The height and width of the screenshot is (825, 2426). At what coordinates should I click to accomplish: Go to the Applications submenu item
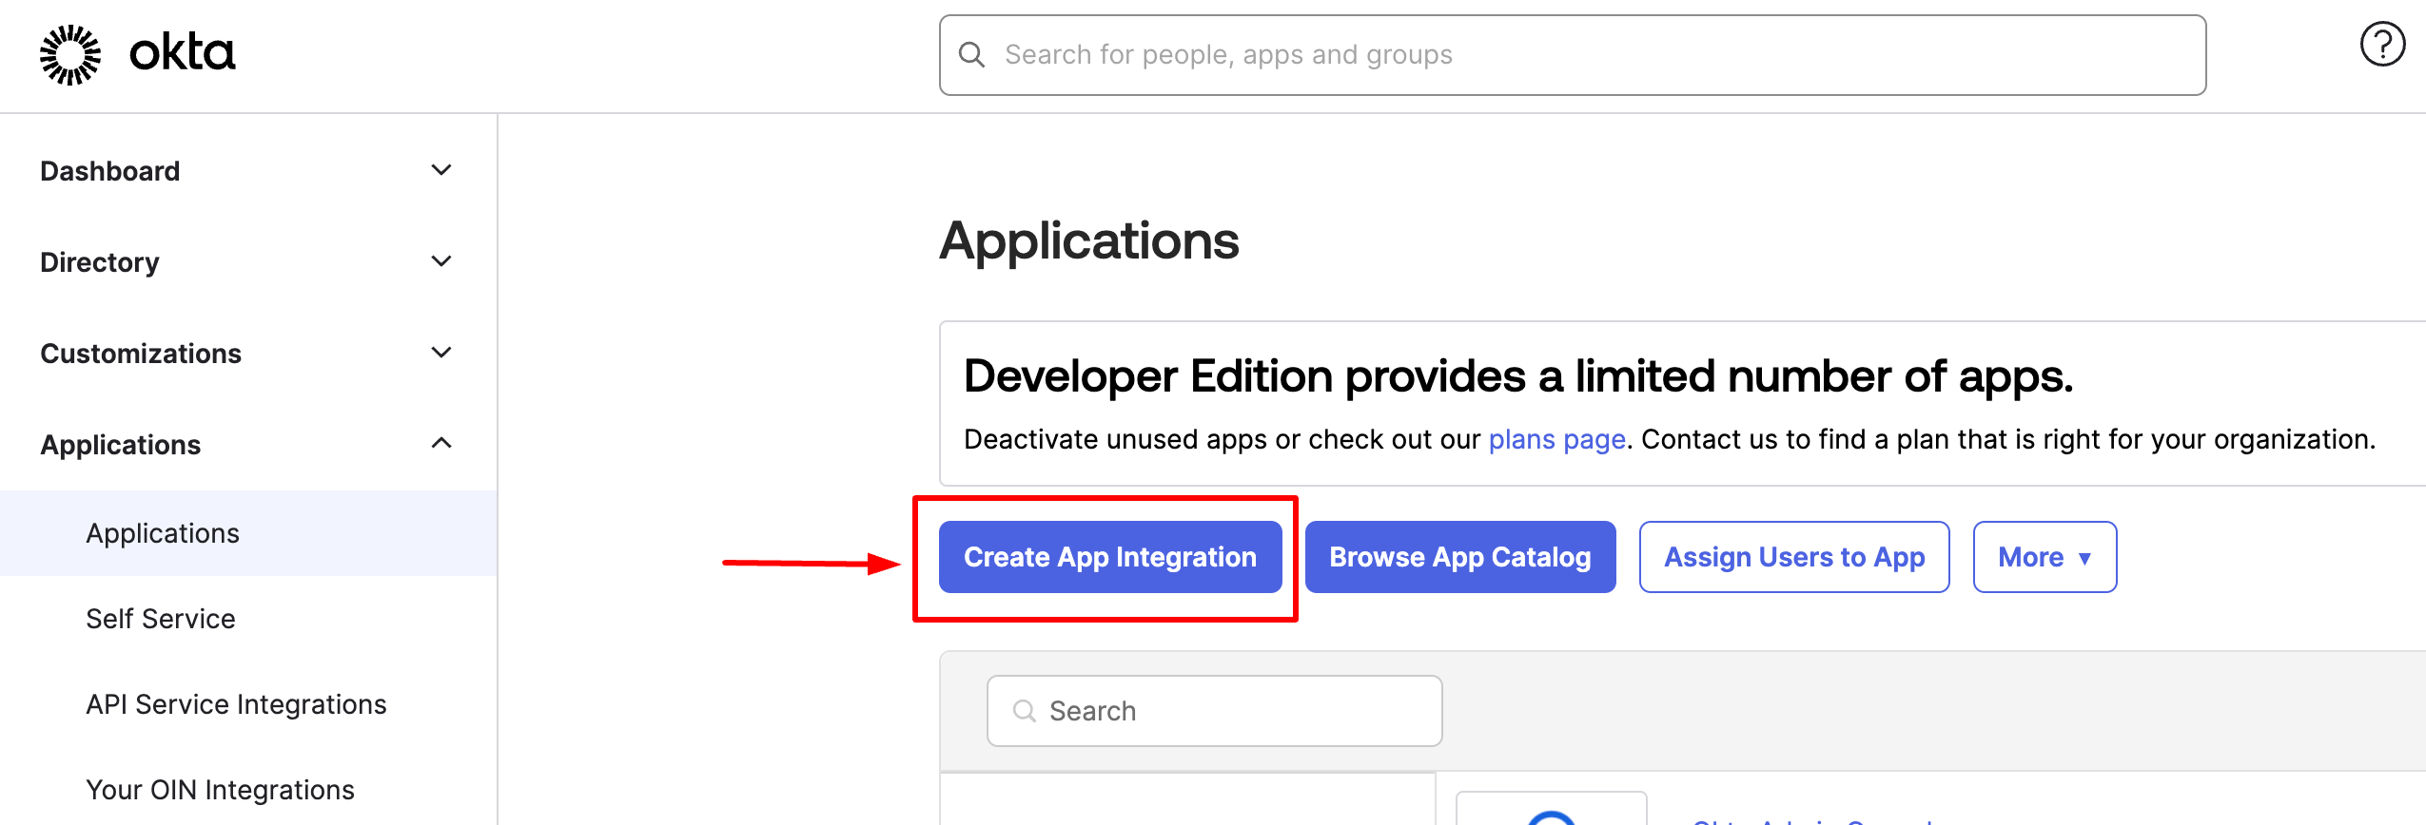[247, 533]
